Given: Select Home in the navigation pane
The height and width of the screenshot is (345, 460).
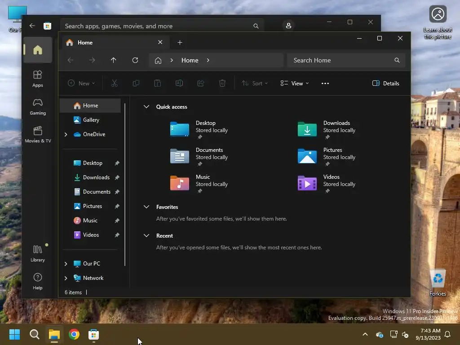Looking at the screenshot, I should pyautogui.click(x=90, y=106).
